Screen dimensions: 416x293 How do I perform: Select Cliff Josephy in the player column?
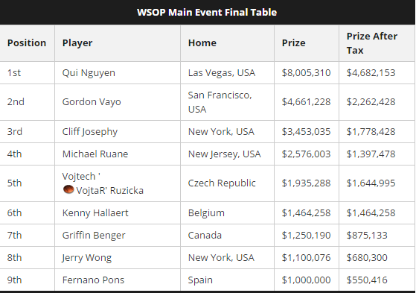(x=89, y=132)
